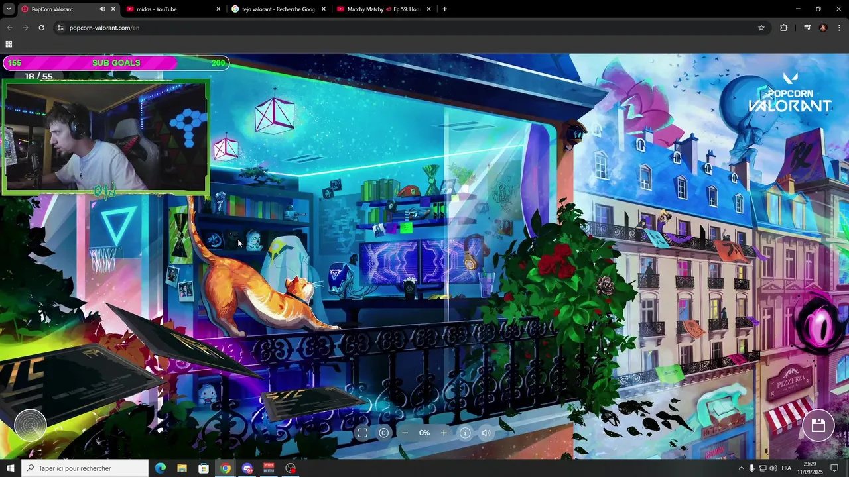The image size is (849, 477).
Task: Open the network tray icon
Action: pyautogui.click(x=762, y=468)
